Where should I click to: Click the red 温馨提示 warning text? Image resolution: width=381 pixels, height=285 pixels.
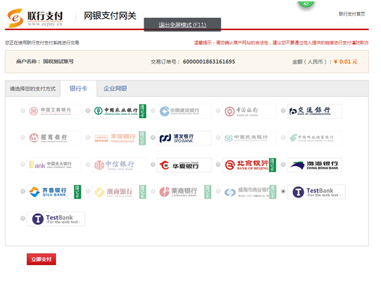[281, 43]
